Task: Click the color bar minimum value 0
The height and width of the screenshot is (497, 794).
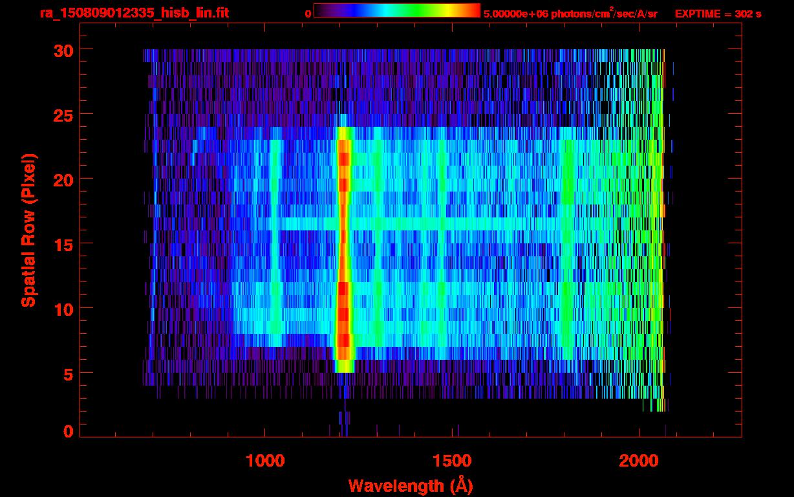Action: point(308,14)
